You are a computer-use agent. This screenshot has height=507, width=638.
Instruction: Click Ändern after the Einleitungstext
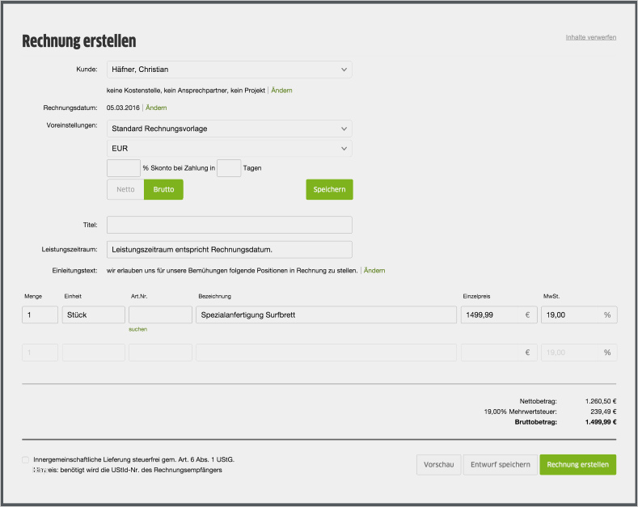pyautogui.click(x=374, y=270)
